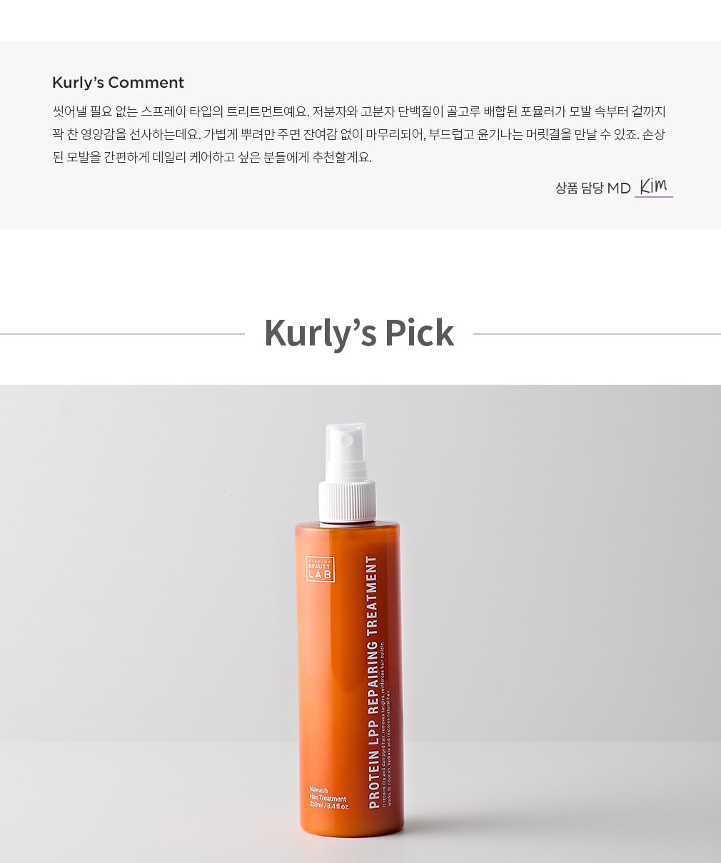Click the purple underline beneath Kim
The image size is (721, 863).
pyautogui.click(x=654, y=196)
